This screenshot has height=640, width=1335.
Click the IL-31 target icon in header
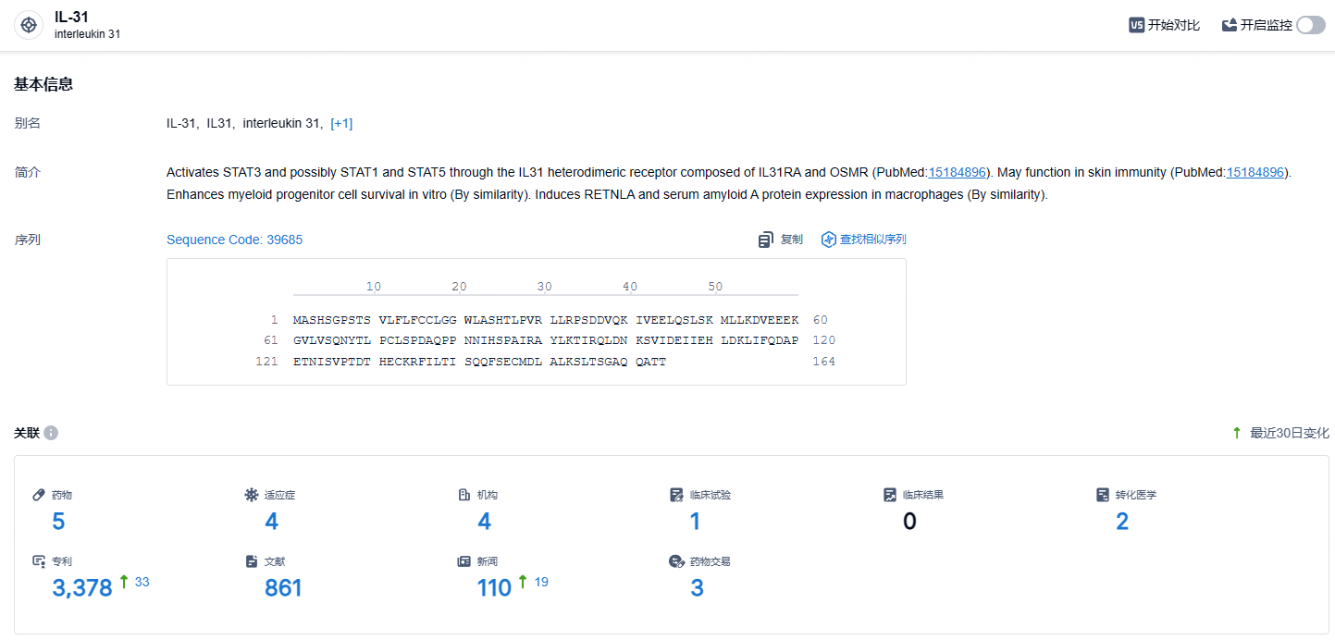click(29, 25)
